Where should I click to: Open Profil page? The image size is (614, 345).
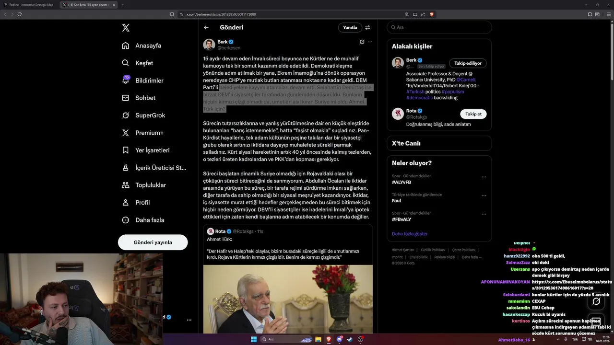136,202
